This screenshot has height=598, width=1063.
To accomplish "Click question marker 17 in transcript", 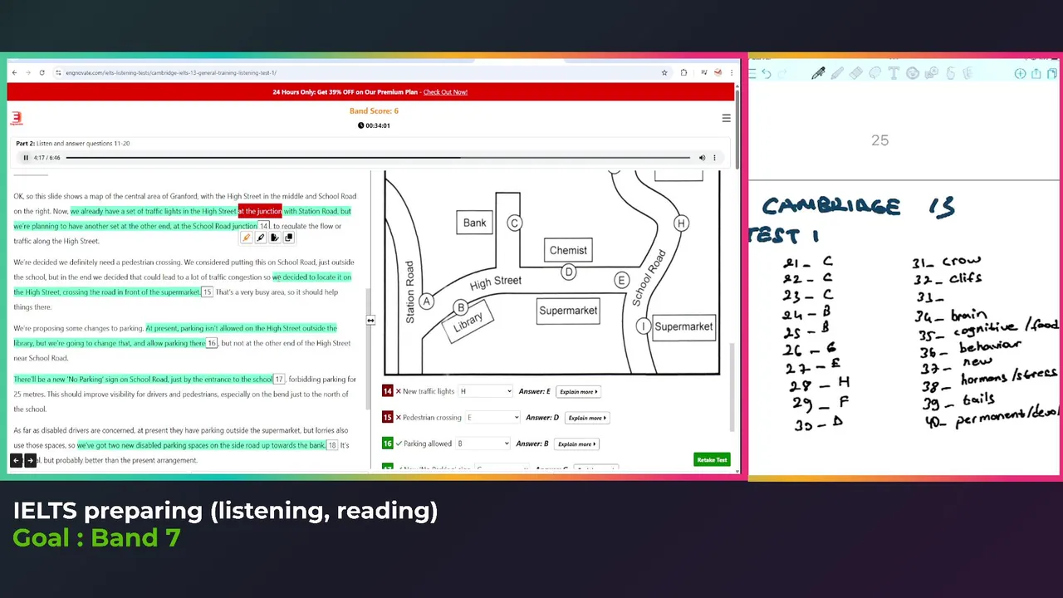I will pos(279,380).
